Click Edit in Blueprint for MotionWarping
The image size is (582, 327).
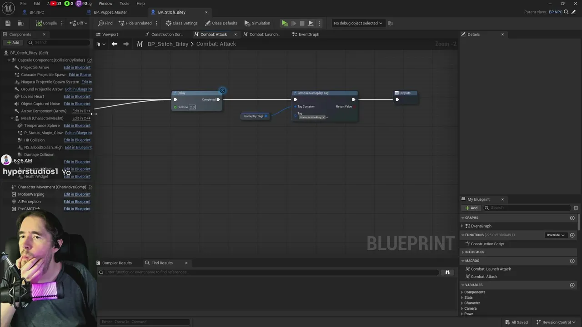pos(77,194)
